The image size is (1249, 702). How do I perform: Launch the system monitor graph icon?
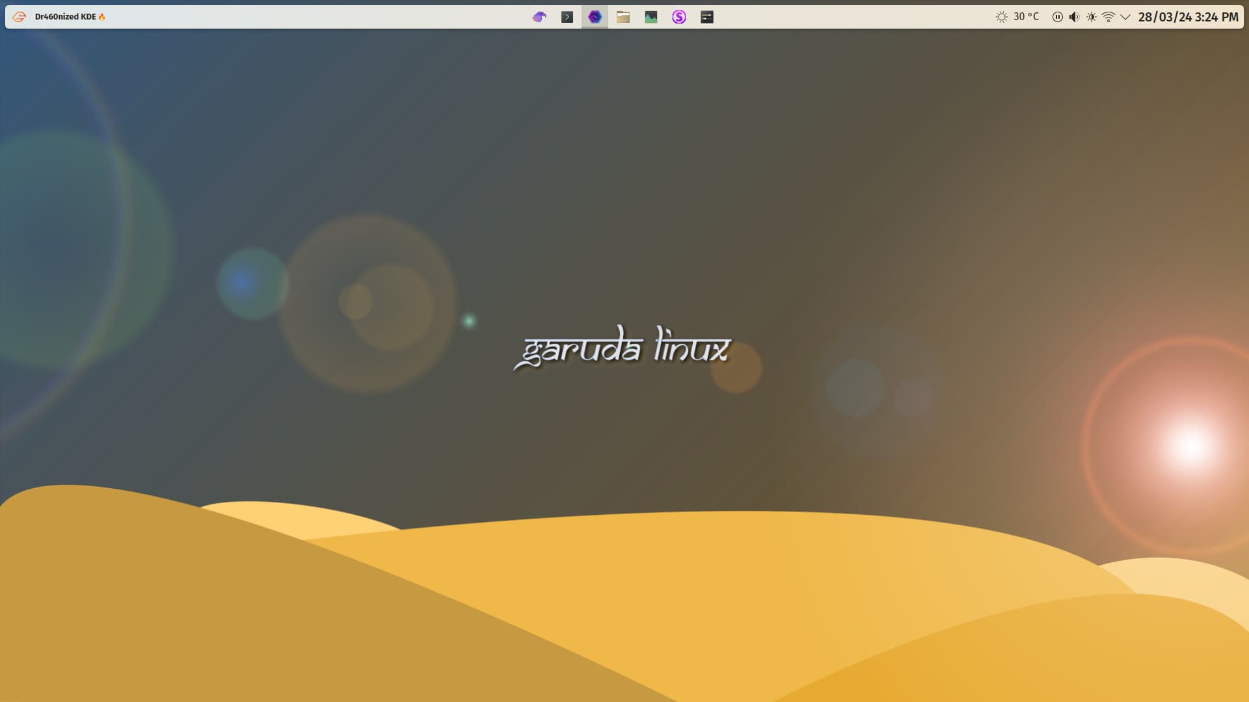[x=651, y=17]
